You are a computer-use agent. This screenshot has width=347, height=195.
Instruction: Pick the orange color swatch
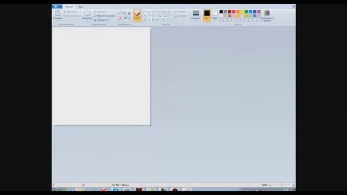(238, 11)
